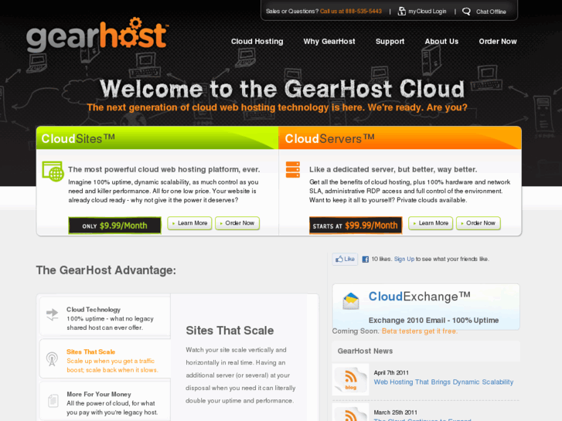This screenshot has height=421, width=562.
Task: Open the About Us menu item
Action: pyautogui.click(x=441, y=42)
